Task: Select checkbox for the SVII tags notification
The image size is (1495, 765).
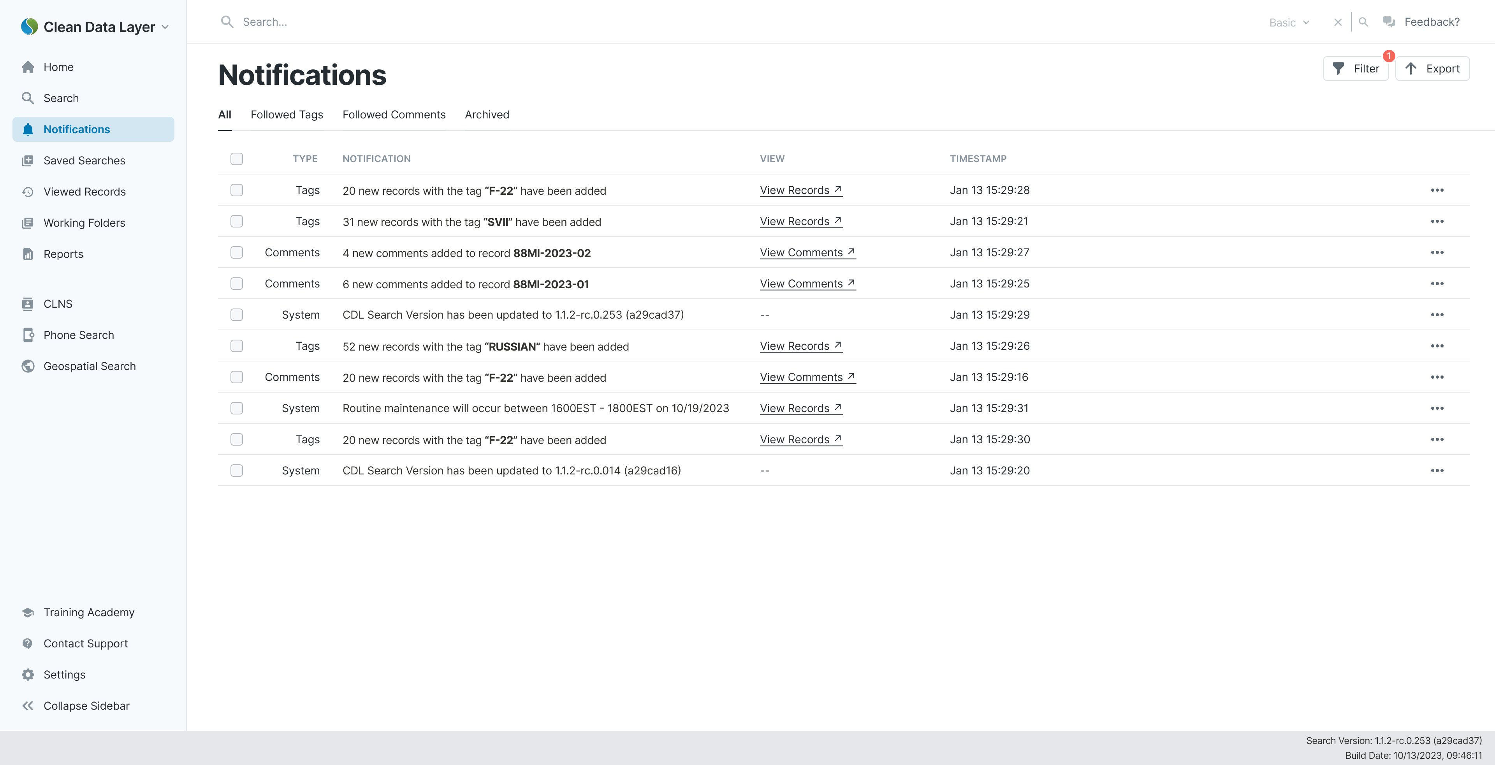Action: point(236,221)
